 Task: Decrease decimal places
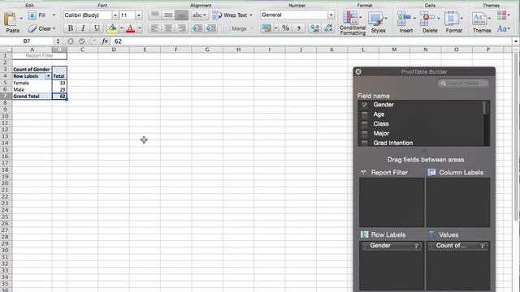pyautogui.click(x=328, y=28)
